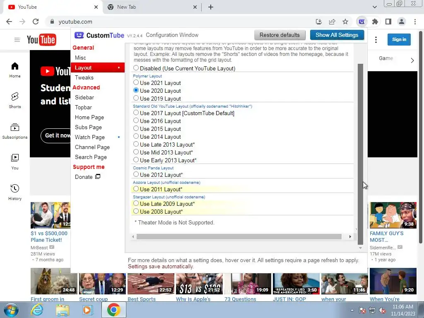Go to YouTube Home in sidebar
Viewport: 424px width, 318px height.
(x=15, y=70)
